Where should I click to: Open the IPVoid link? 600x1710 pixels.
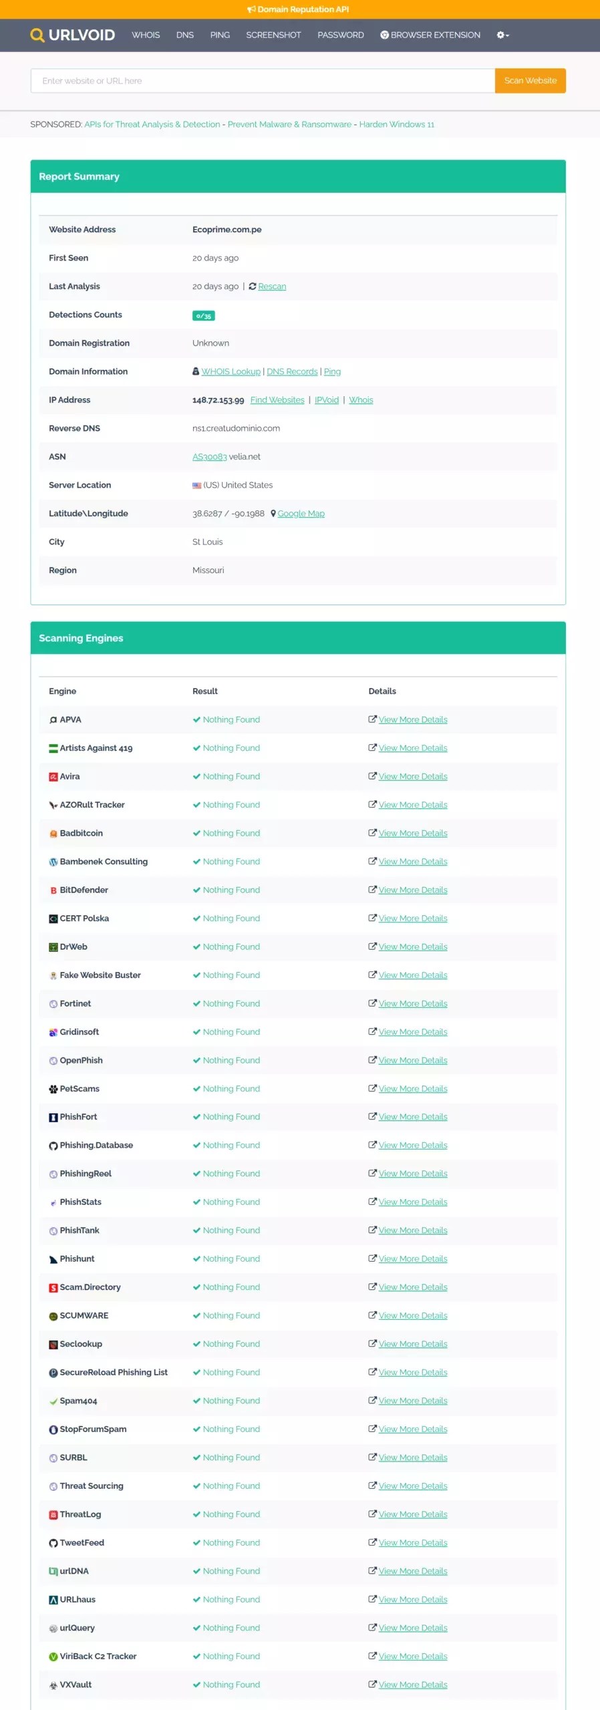click(x=327, y=400)
